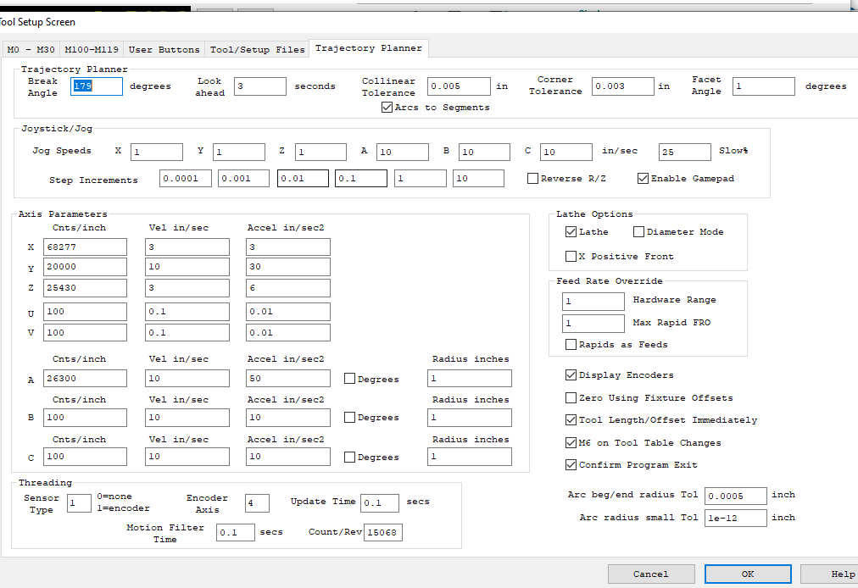Switch to the M0 - M30 tab
This screenshot has width=858, height=588.
click(31, 49)
